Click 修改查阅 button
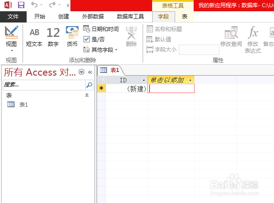Screen dimensions: 274x203 (x=231, y=36)
